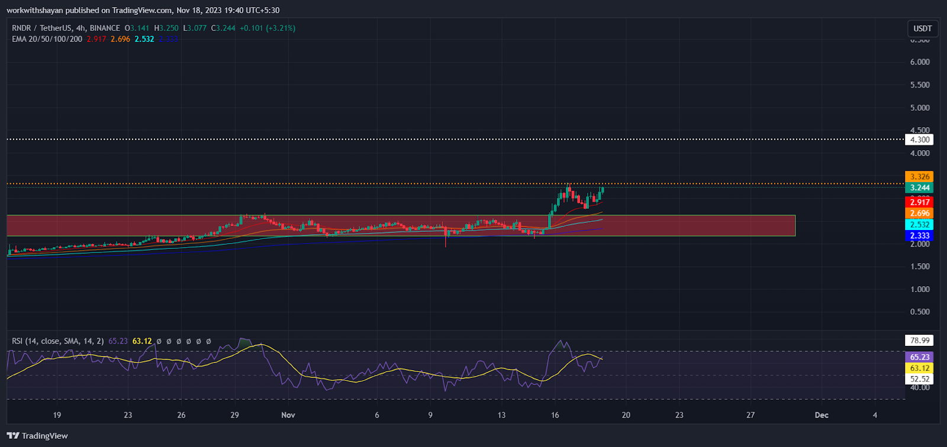Open the USDT currency selector

(922, 28)
